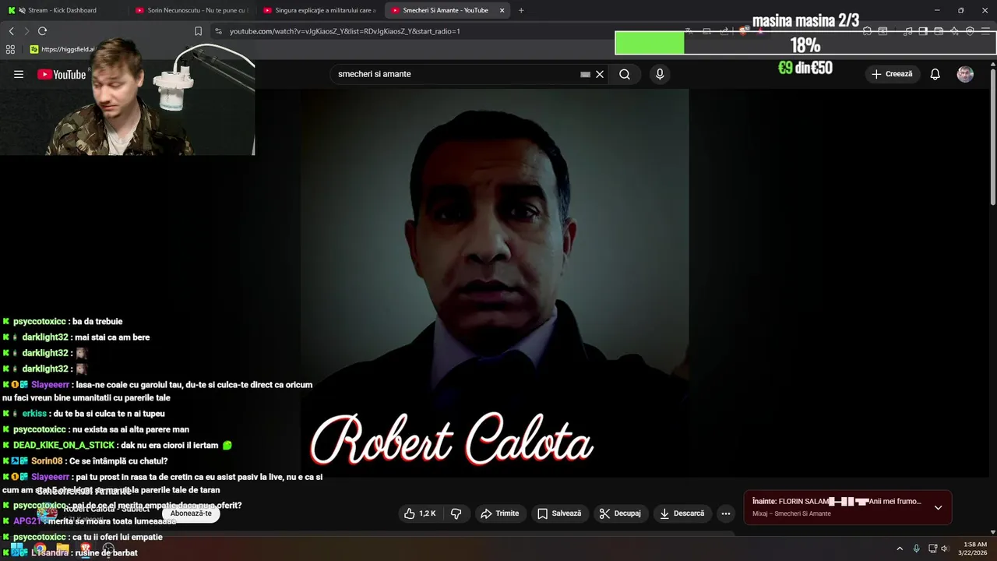997x561 pixels.
Task: Open the Windows Start menu
Action: click(x=16, y=549)
